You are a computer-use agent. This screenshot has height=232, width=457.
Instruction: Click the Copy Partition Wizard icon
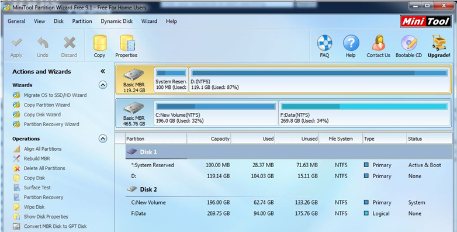(x=16, y=105)
